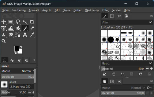This screenshot has width=154, height=97.
Task: Refresh brushes with the reload icon
Action: [140, 74]
